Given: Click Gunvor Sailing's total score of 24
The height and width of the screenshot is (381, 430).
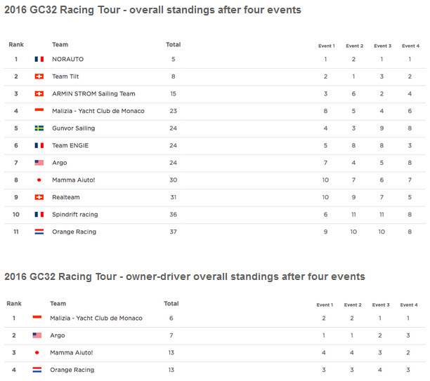Looking at the screenshot, I should pyautogui.click(x=174, y=128).
